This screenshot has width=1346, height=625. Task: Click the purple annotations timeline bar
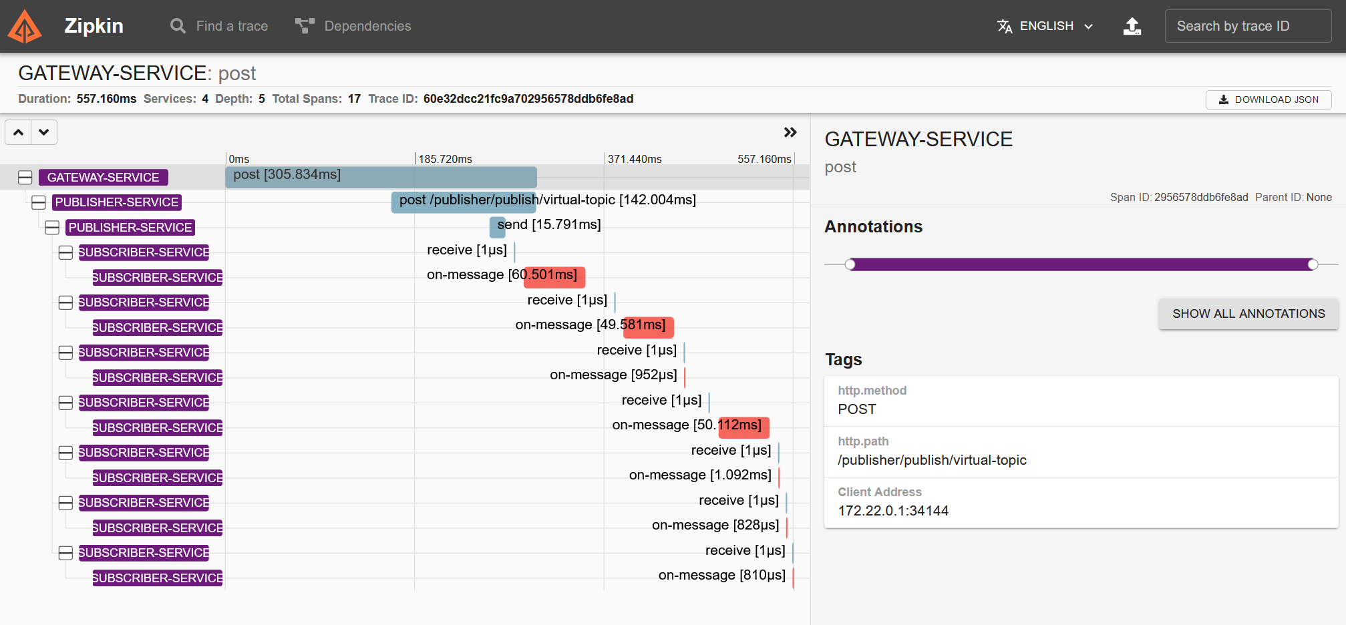coord(1081,264)
